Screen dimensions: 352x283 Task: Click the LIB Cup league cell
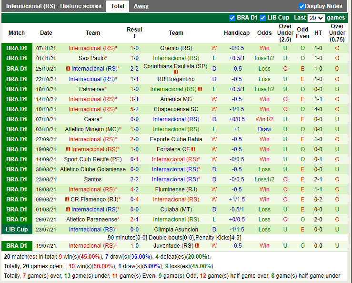click(x=17, y=230)
